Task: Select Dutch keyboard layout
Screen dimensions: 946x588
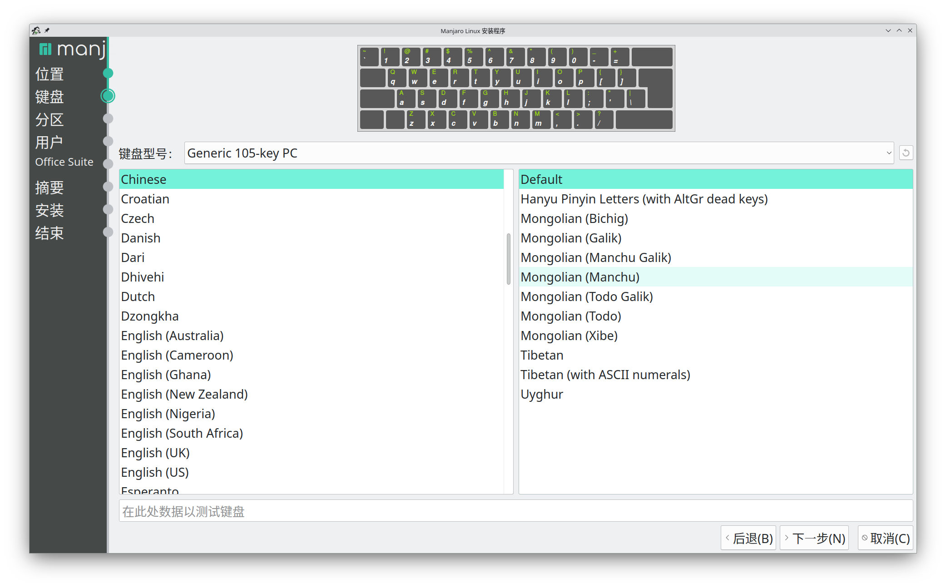Action: (138, 296)
